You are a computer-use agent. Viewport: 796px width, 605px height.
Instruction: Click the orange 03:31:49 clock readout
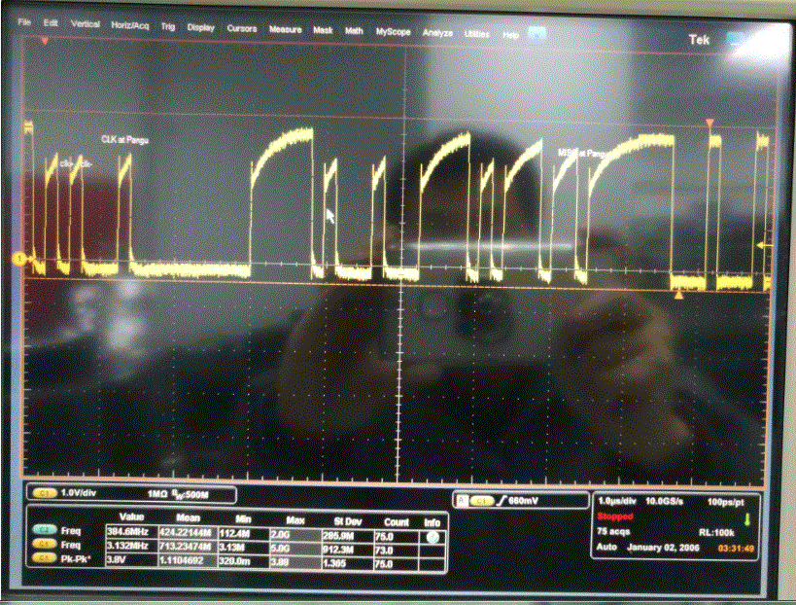coord(736,549)
